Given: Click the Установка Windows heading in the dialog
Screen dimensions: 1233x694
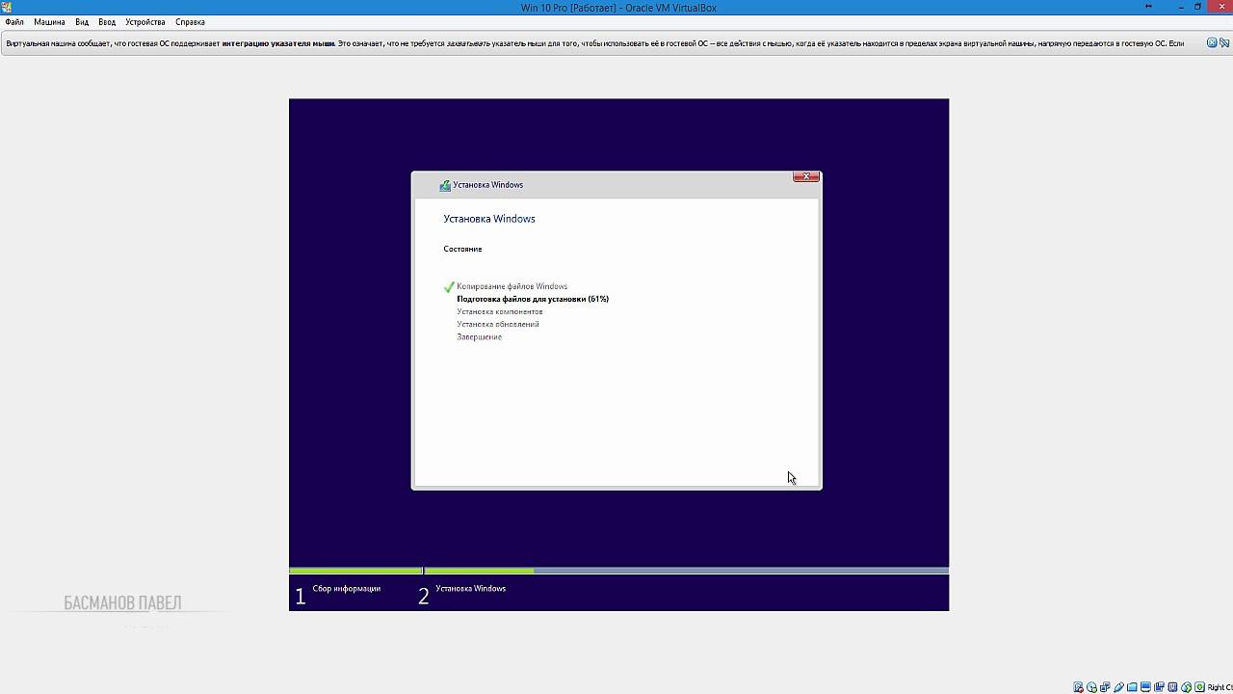Looking at the screenshot, I should (489, 219).
